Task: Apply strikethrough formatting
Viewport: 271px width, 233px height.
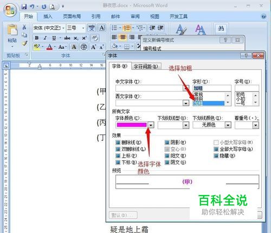Action: (67, 38)
